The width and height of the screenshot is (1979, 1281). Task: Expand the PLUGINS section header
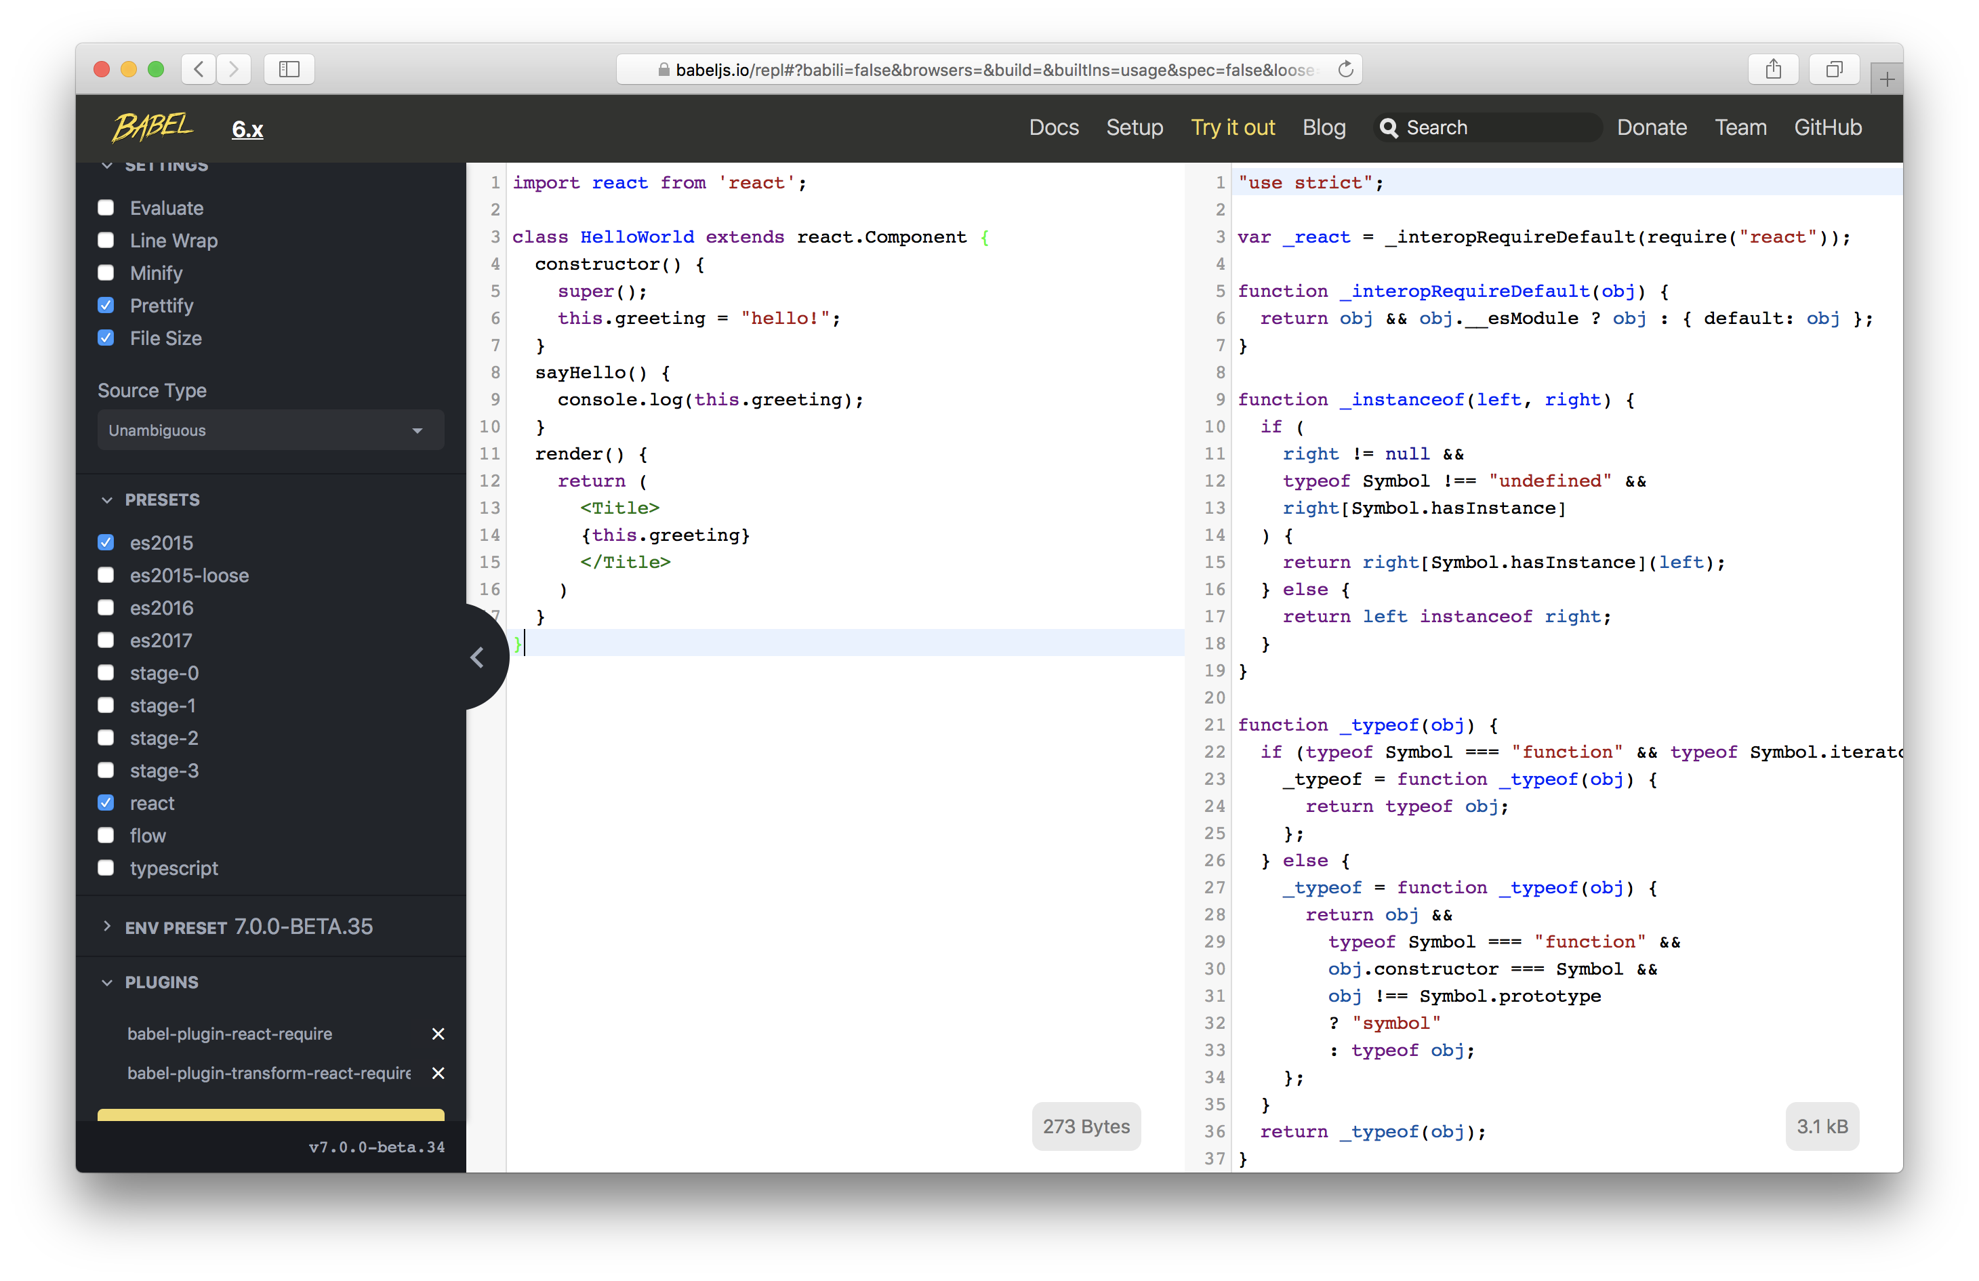[x=161, y=981]
